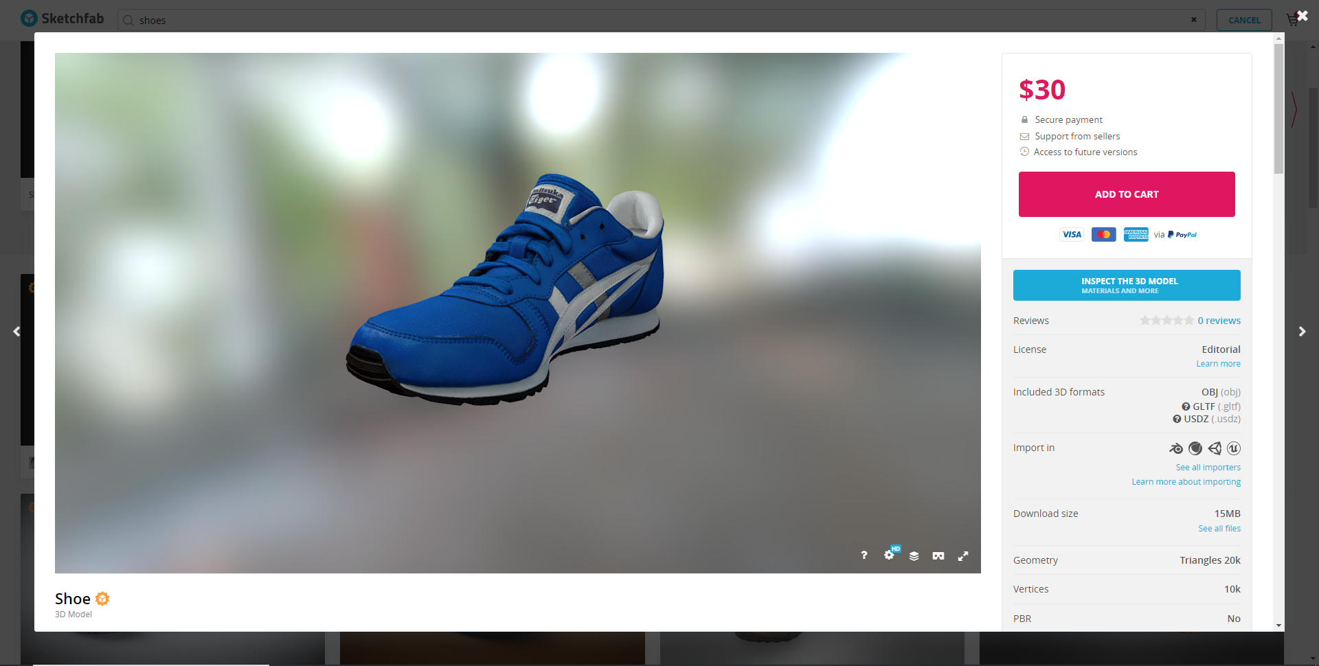Click the PayPal logo

point(1182,235)
